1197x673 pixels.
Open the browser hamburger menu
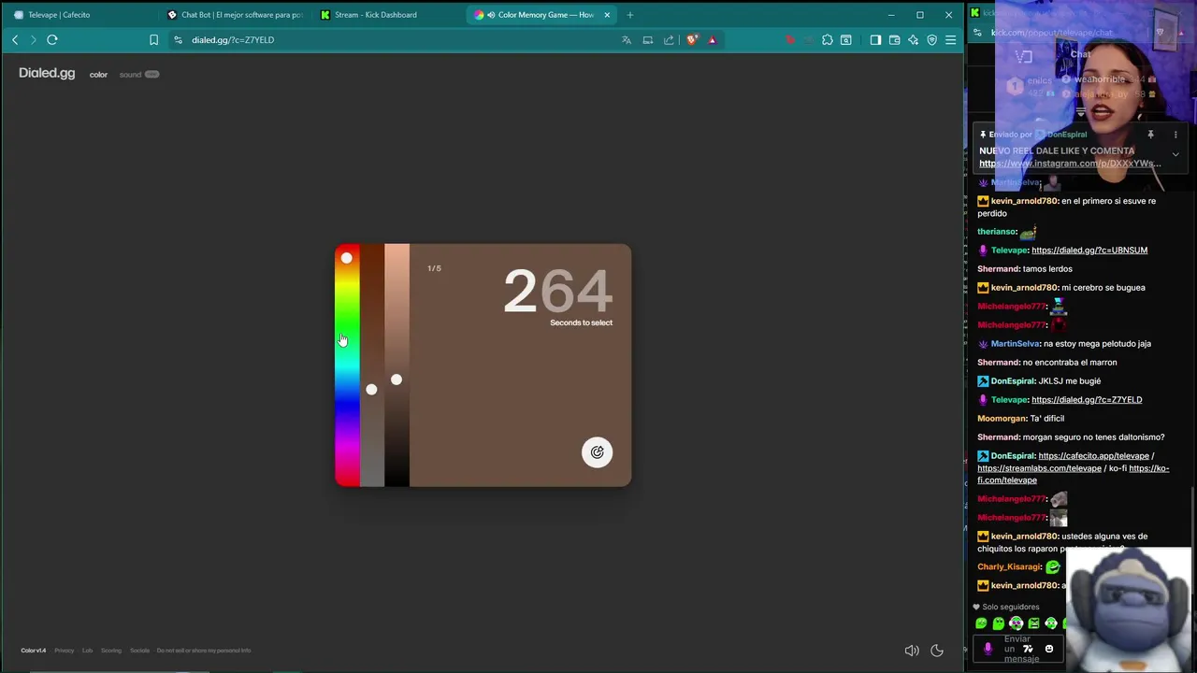(950, 40)
